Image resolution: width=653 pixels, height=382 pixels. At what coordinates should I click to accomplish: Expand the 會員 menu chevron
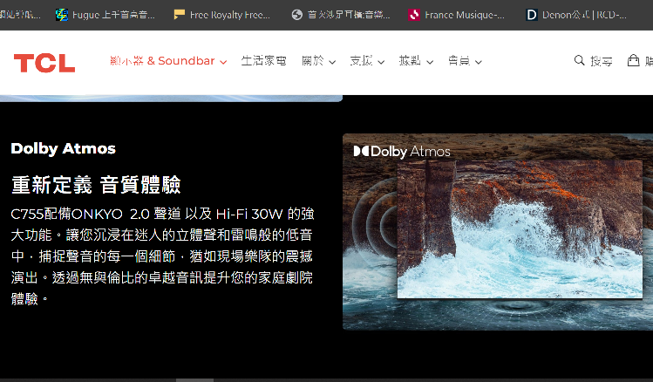478,62
